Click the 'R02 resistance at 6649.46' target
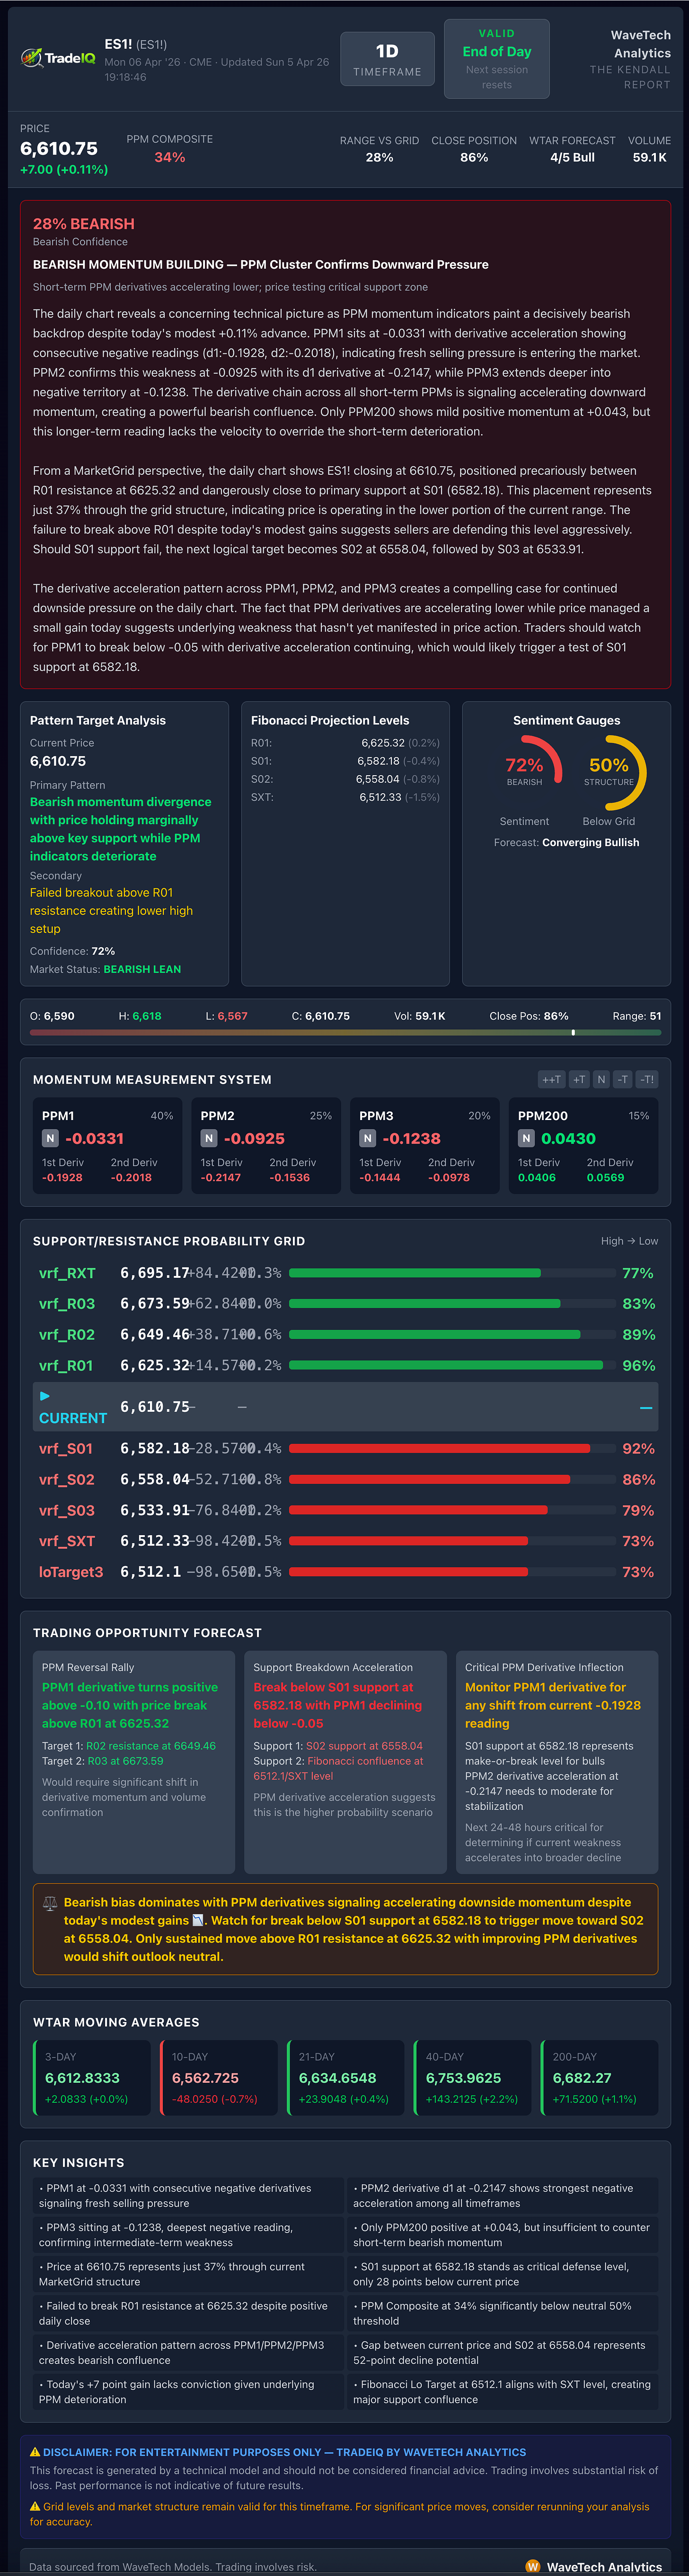The height and width of the screenshot is (2576, 689). [x=151, y=1746]
